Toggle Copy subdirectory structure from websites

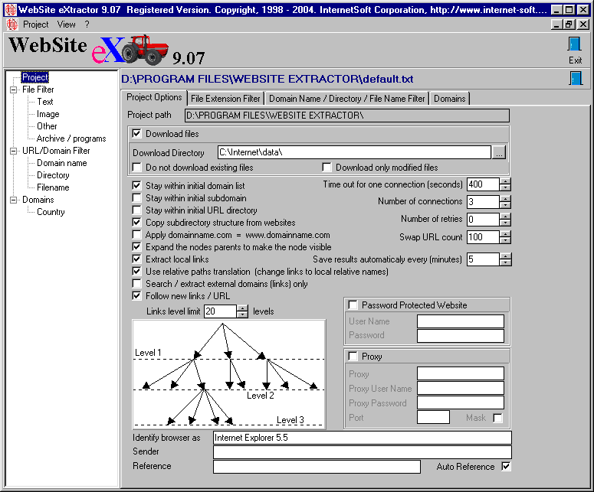pyautogui.click(x=136, y=223)
